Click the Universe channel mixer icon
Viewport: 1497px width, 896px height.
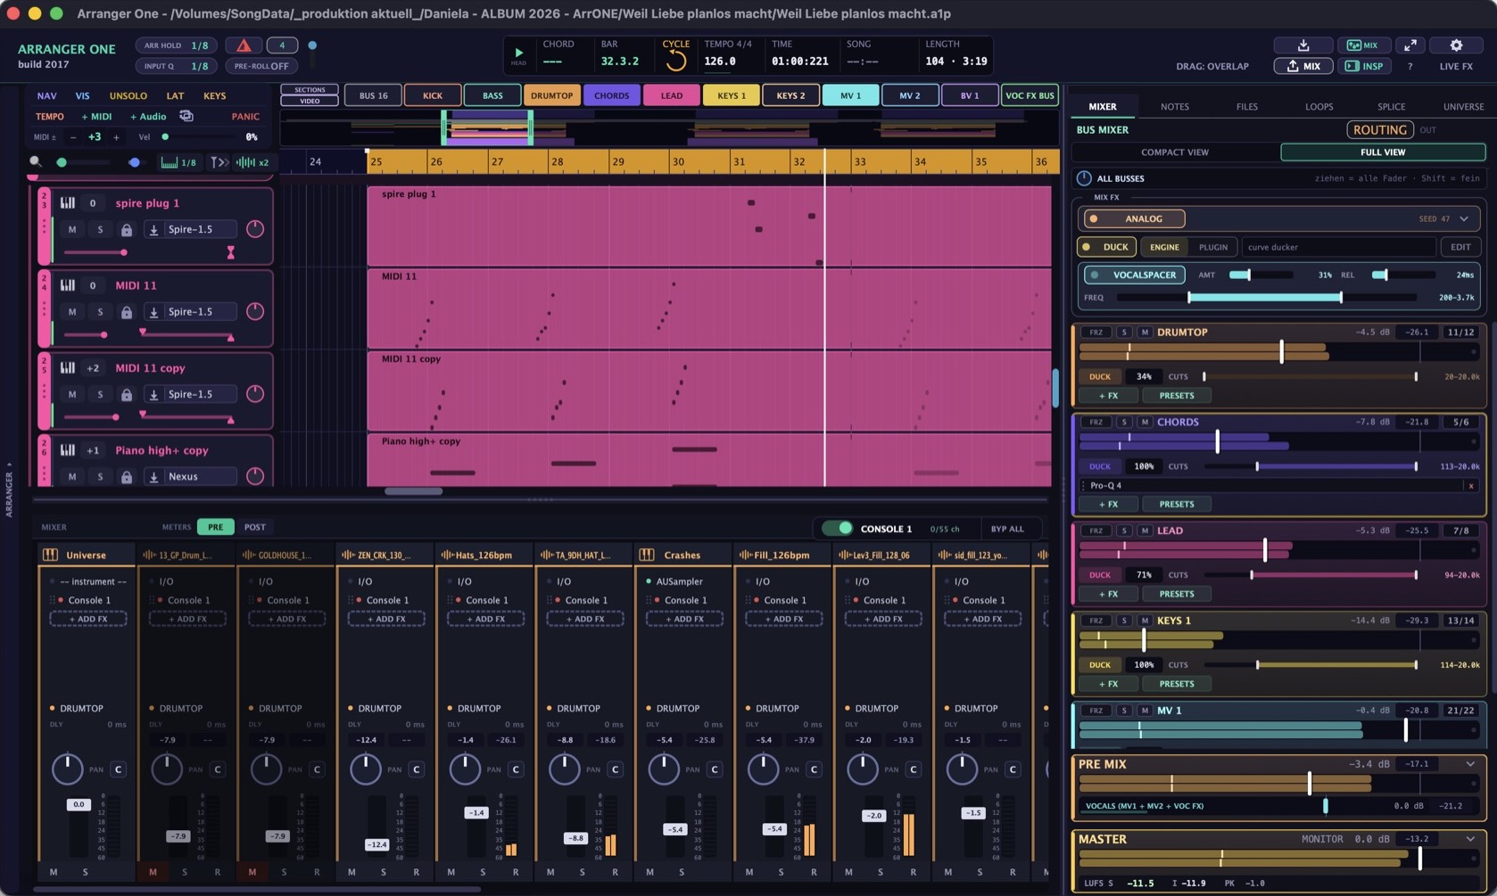coord(51,555)
